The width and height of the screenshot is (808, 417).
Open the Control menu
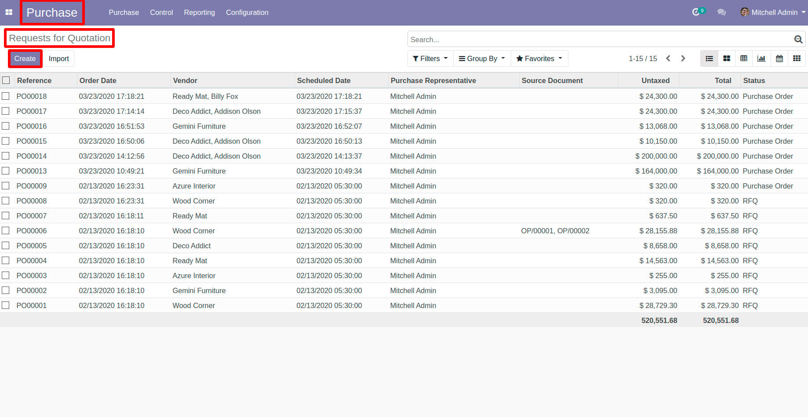(x=161, y=12)
